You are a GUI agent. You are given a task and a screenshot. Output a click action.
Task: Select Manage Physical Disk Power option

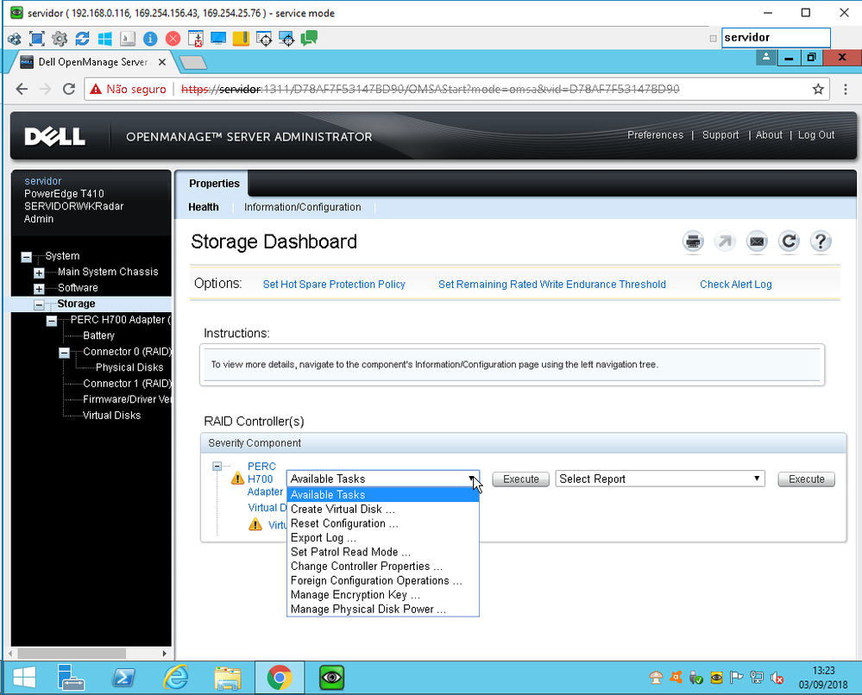382,610
